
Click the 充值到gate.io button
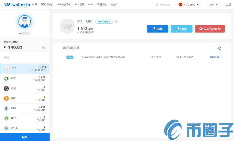(x=210, y=29)
